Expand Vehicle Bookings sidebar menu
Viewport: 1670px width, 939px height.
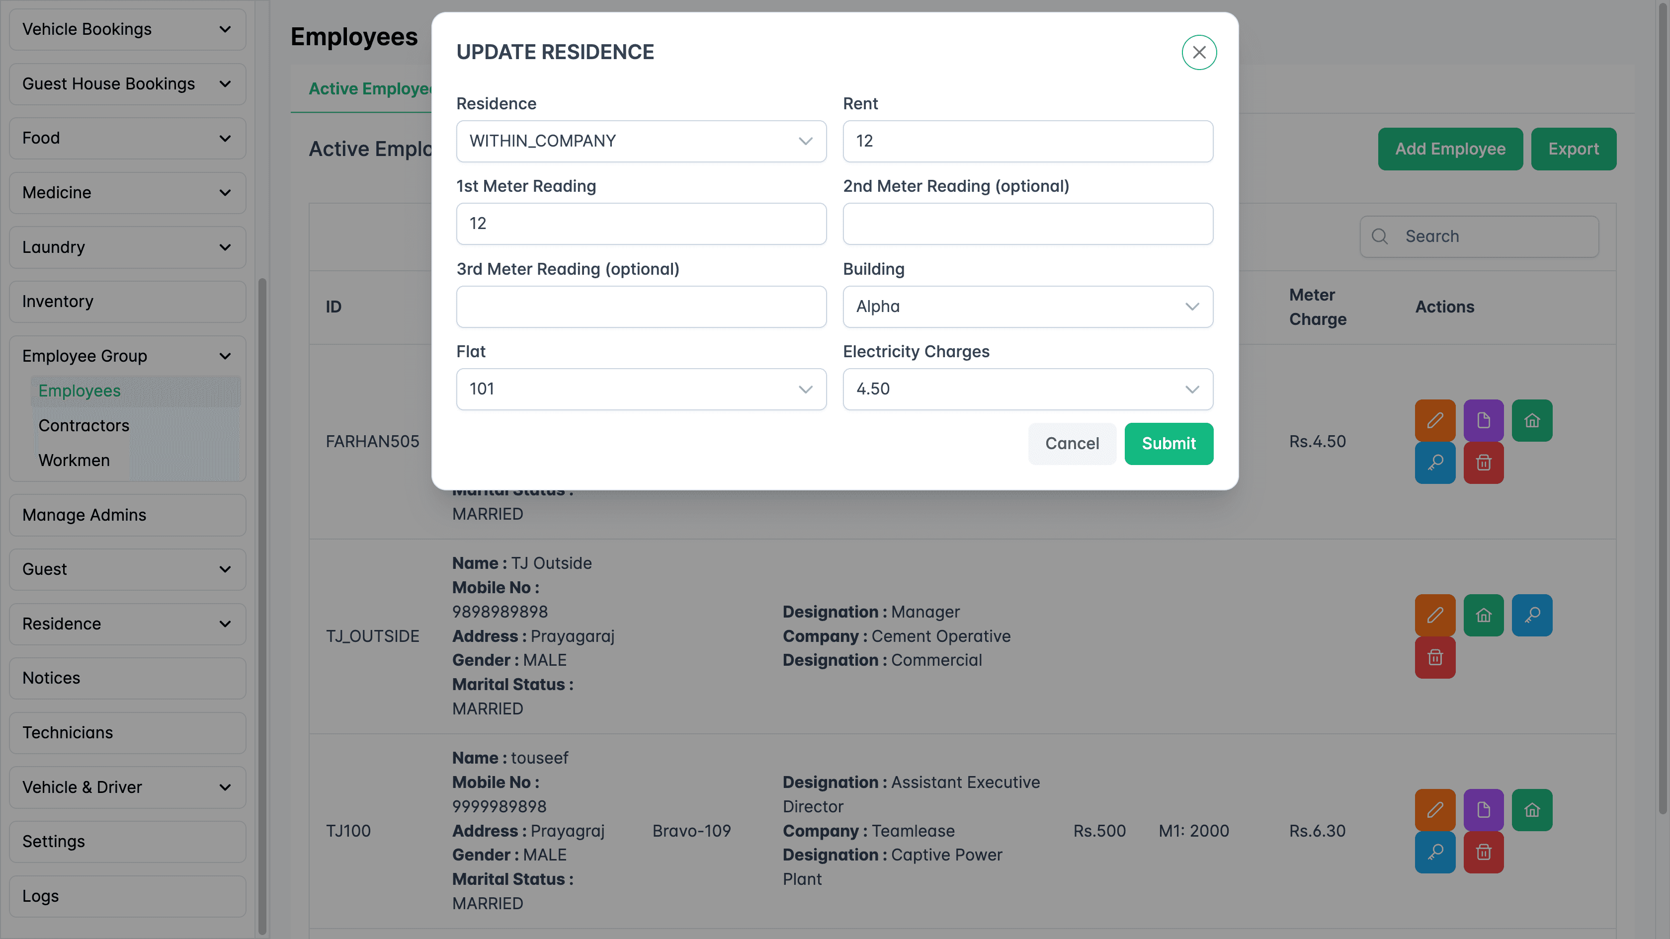127,29
